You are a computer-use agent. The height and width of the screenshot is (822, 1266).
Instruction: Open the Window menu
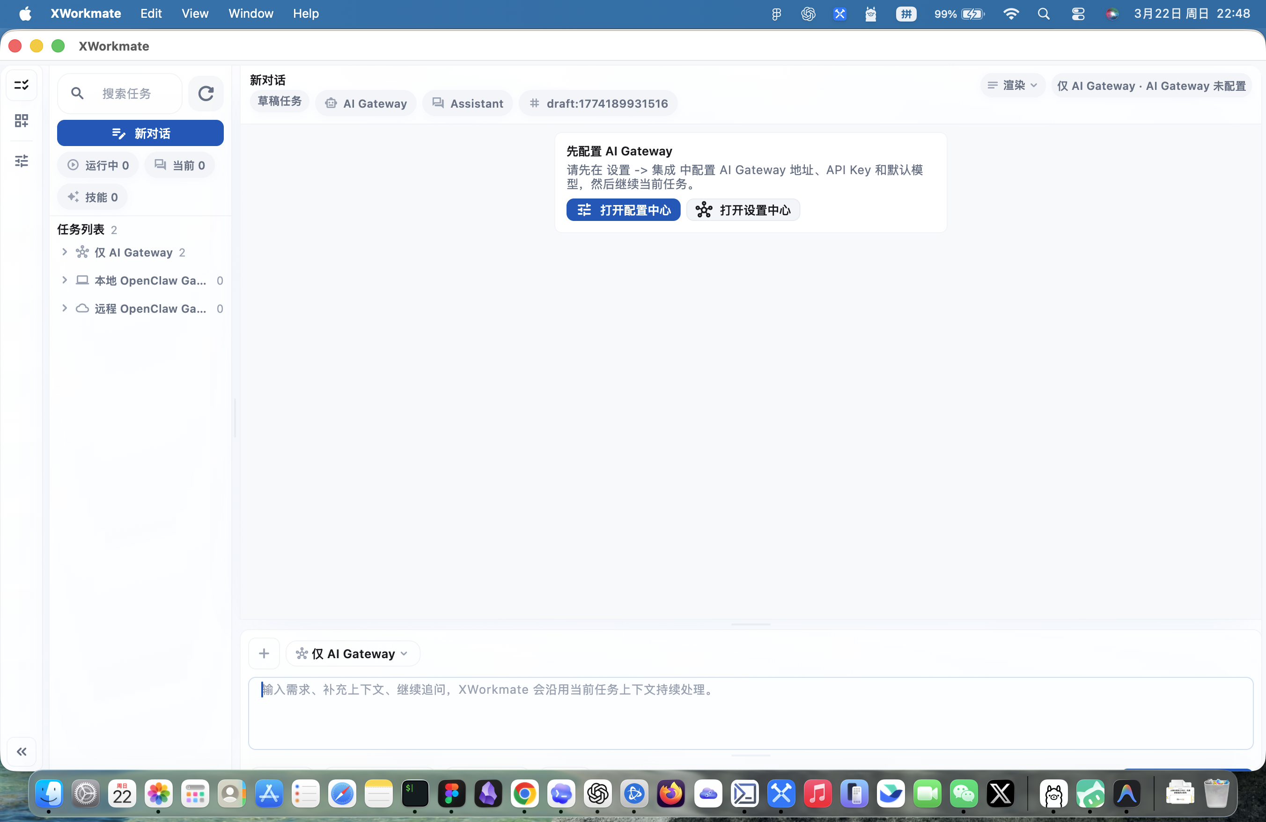pos(250,14)
